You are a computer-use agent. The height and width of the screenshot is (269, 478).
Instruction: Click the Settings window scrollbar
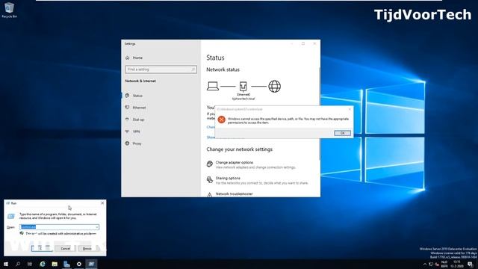click(x=319, y=113)
